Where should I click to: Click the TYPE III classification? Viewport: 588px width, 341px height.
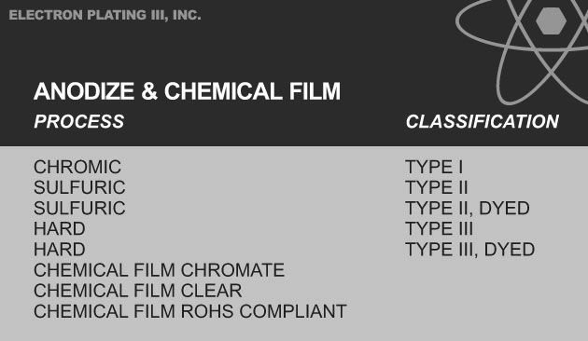439,228
